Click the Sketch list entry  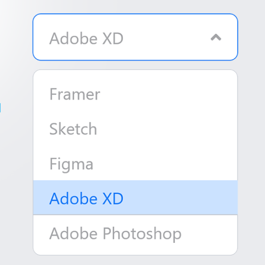click(x=73, y=129)
